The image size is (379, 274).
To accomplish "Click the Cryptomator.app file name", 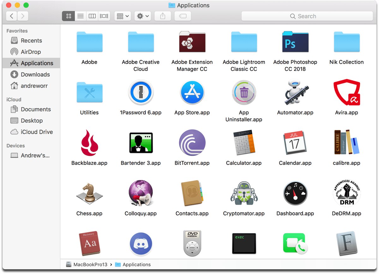I will click(x=244, y=214).
